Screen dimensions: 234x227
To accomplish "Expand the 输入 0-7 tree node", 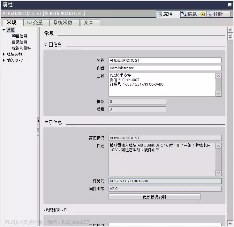I will coord(4,60).
